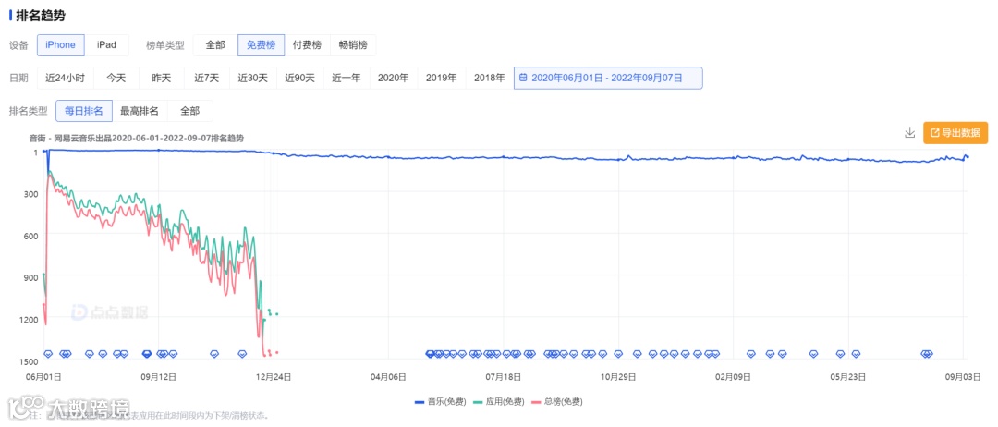Screen dimensions: 998x427
Task: Download the chart image icon
Action: [x=909, y=132]
